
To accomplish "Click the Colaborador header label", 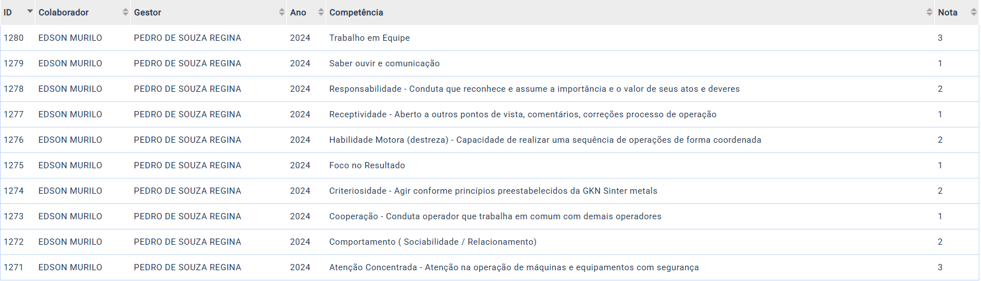I will pyautogui.click(x=64, y=12).
